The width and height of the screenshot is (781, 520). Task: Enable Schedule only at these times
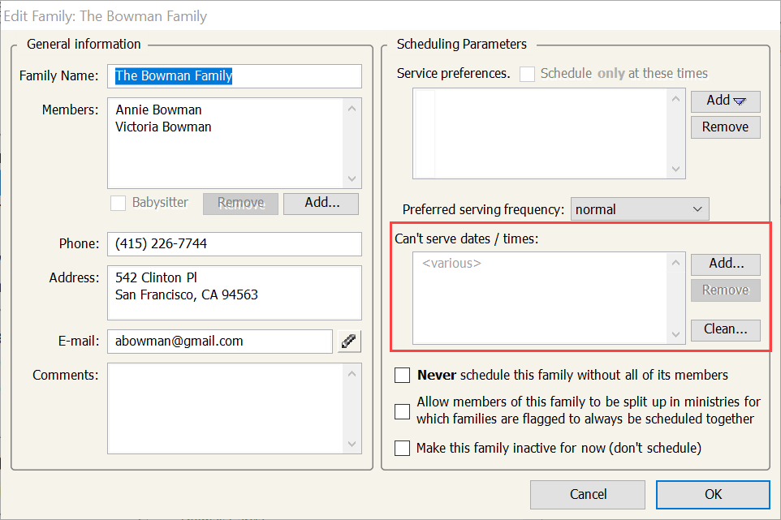tap(528, 74)
